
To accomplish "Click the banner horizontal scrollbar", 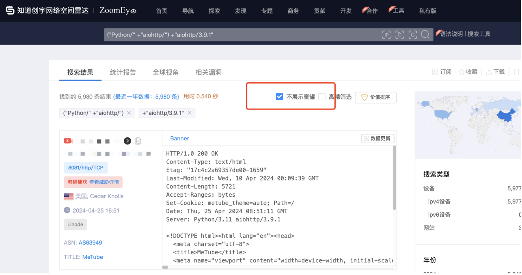I will point(165,267).
